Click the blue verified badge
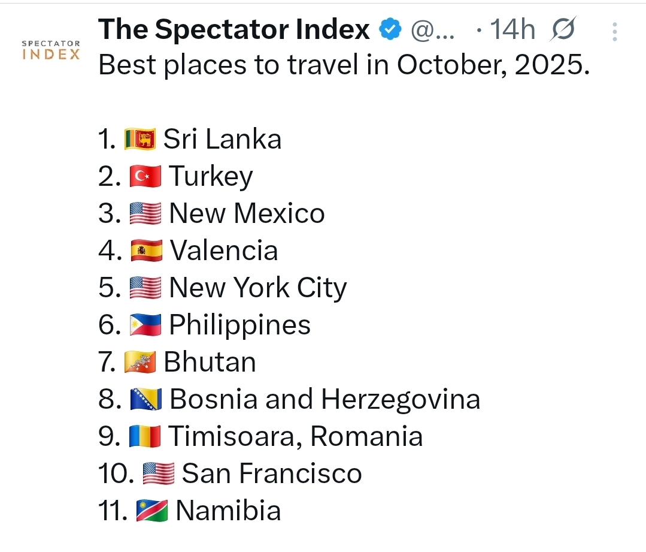646x552 pixels. [391, 29]
